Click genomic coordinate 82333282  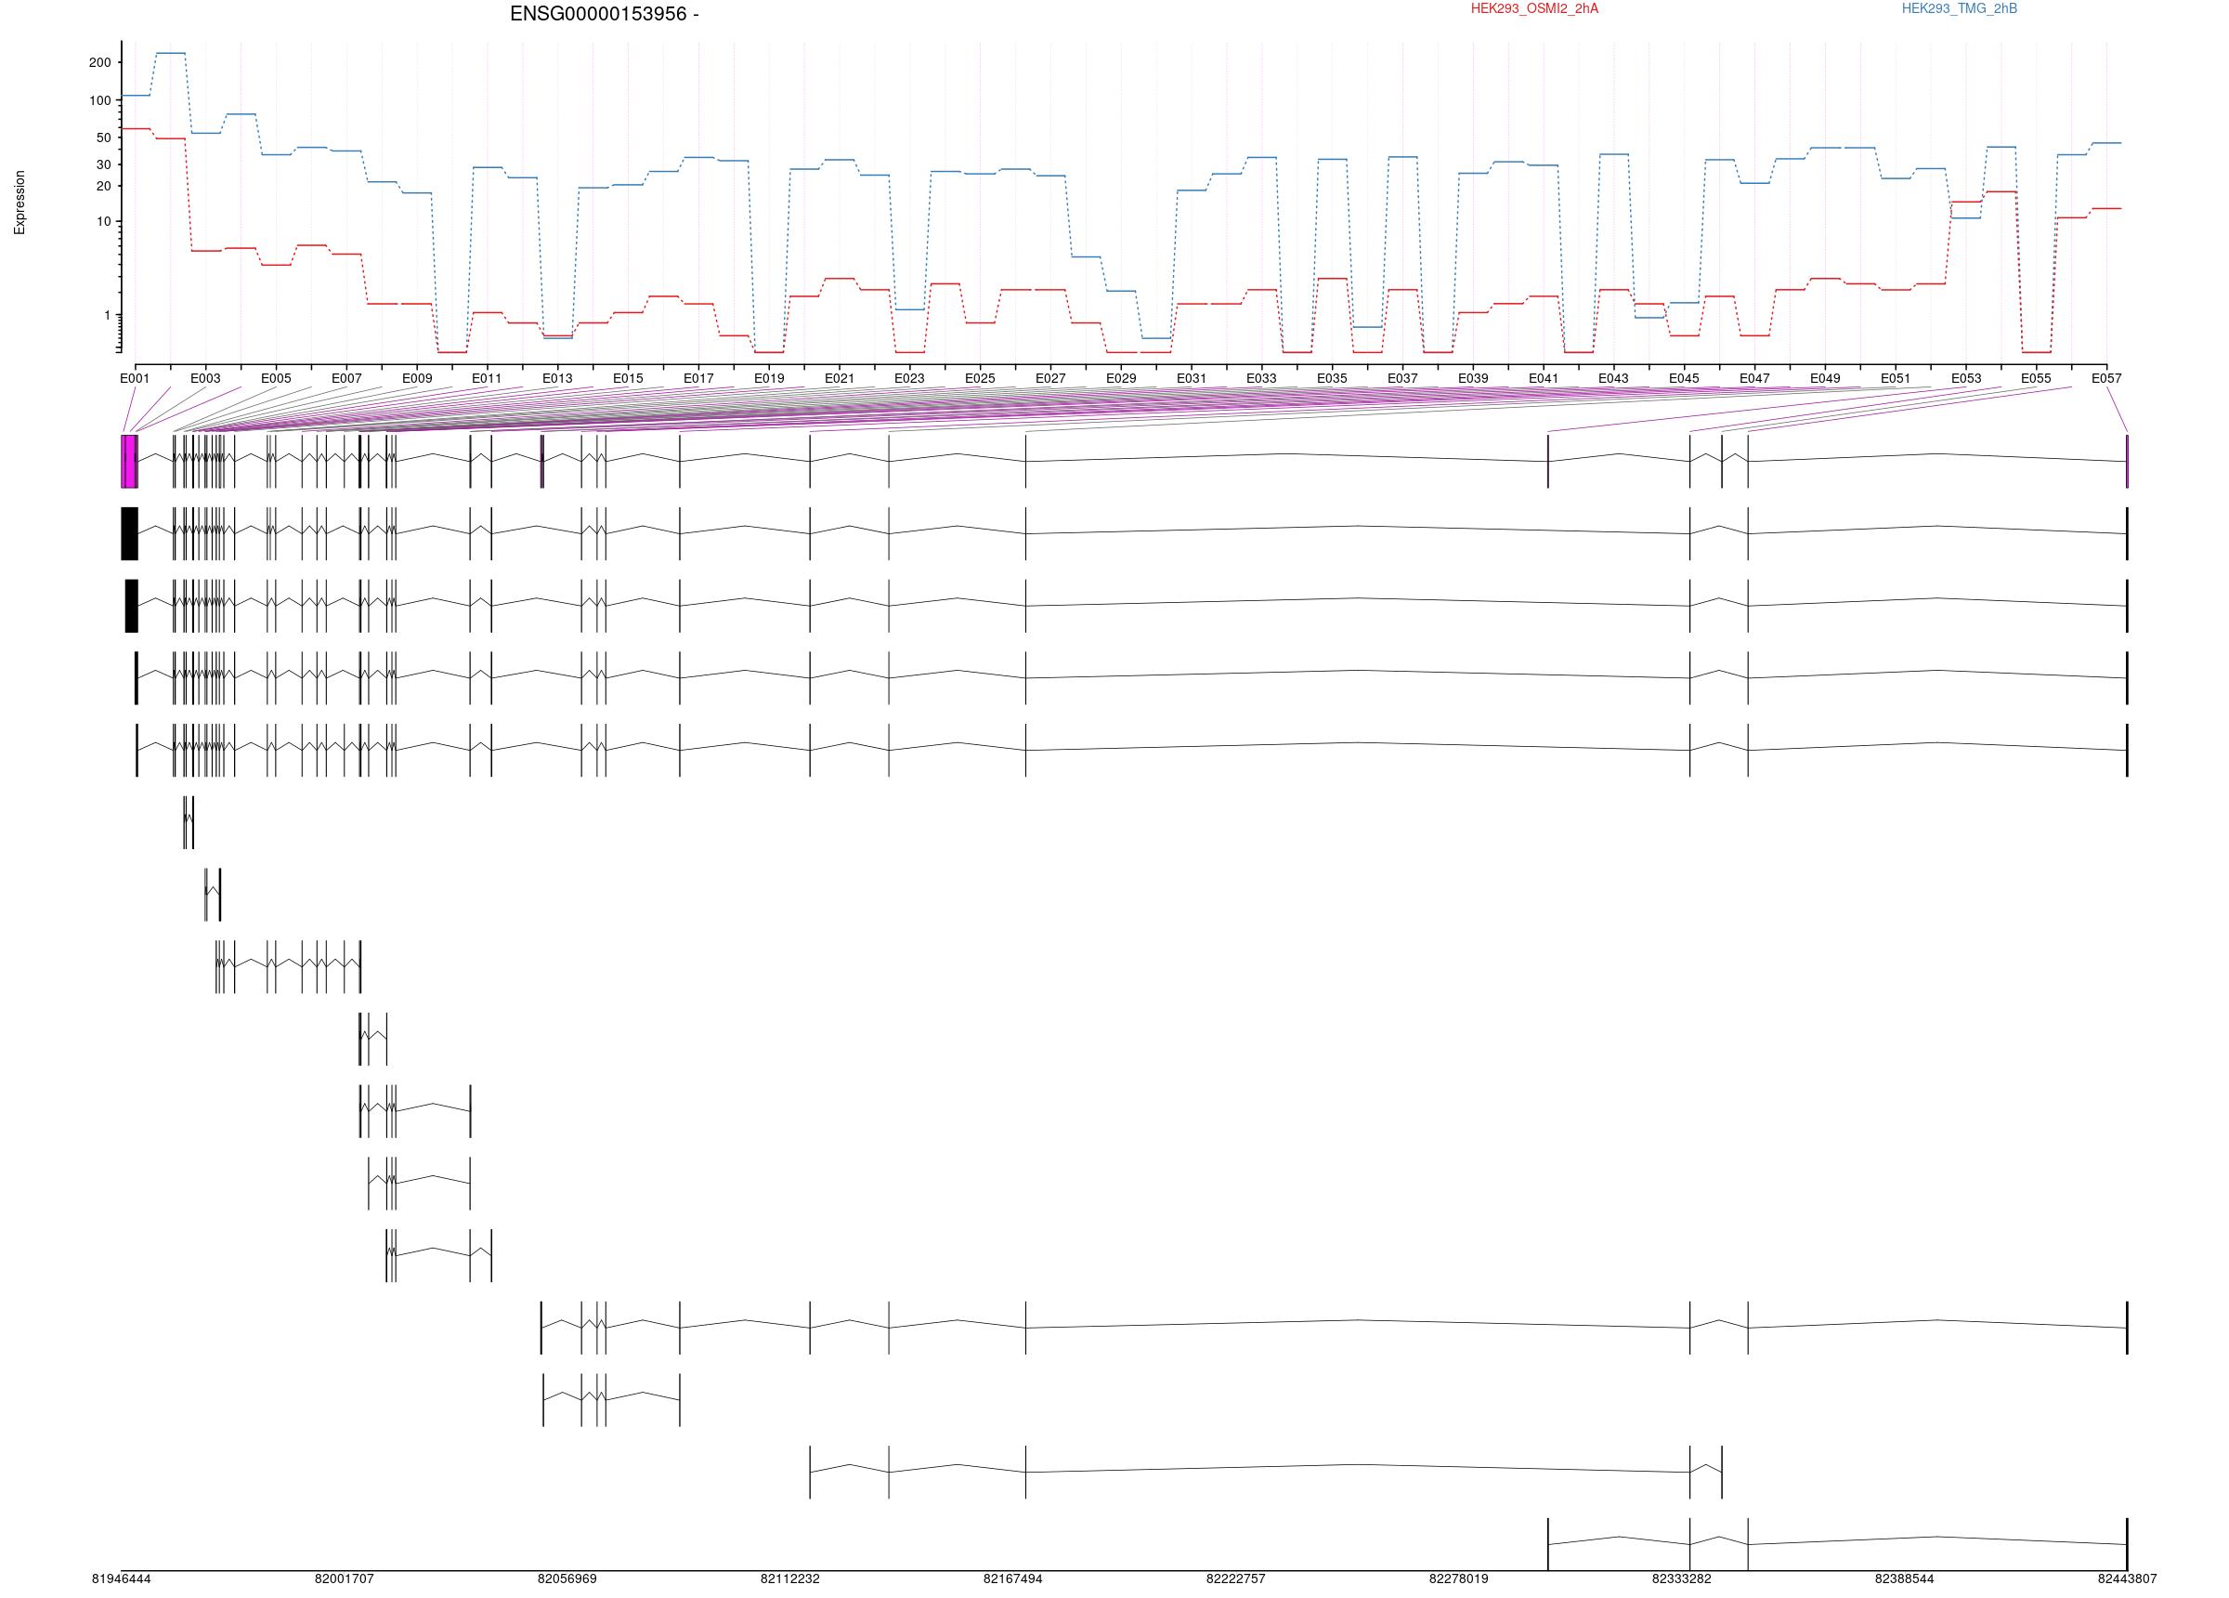coord(1682,1579)
